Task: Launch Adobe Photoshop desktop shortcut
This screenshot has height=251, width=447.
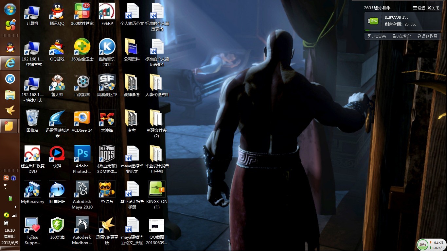Action: pyautogui.click(x=82, y=159)
